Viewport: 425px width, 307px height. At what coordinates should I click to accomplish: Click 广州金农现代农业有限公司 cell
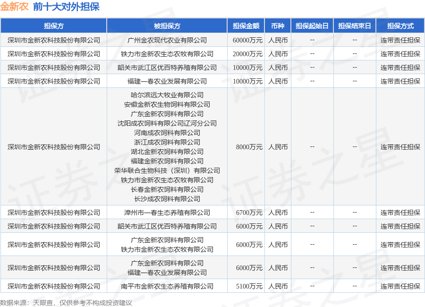pos(167,40)
